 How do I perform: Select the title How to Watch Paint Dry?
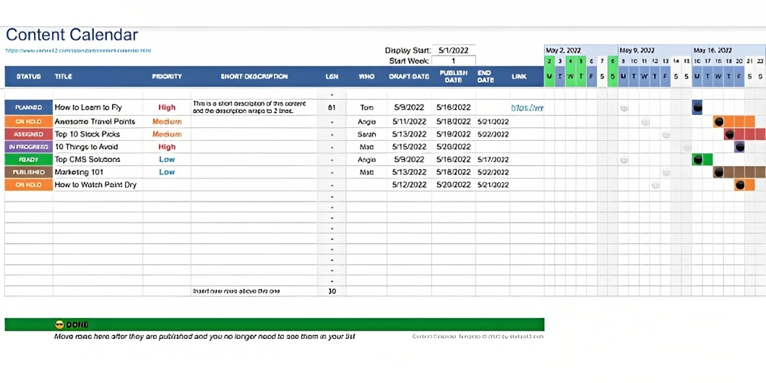coord(95,185)
